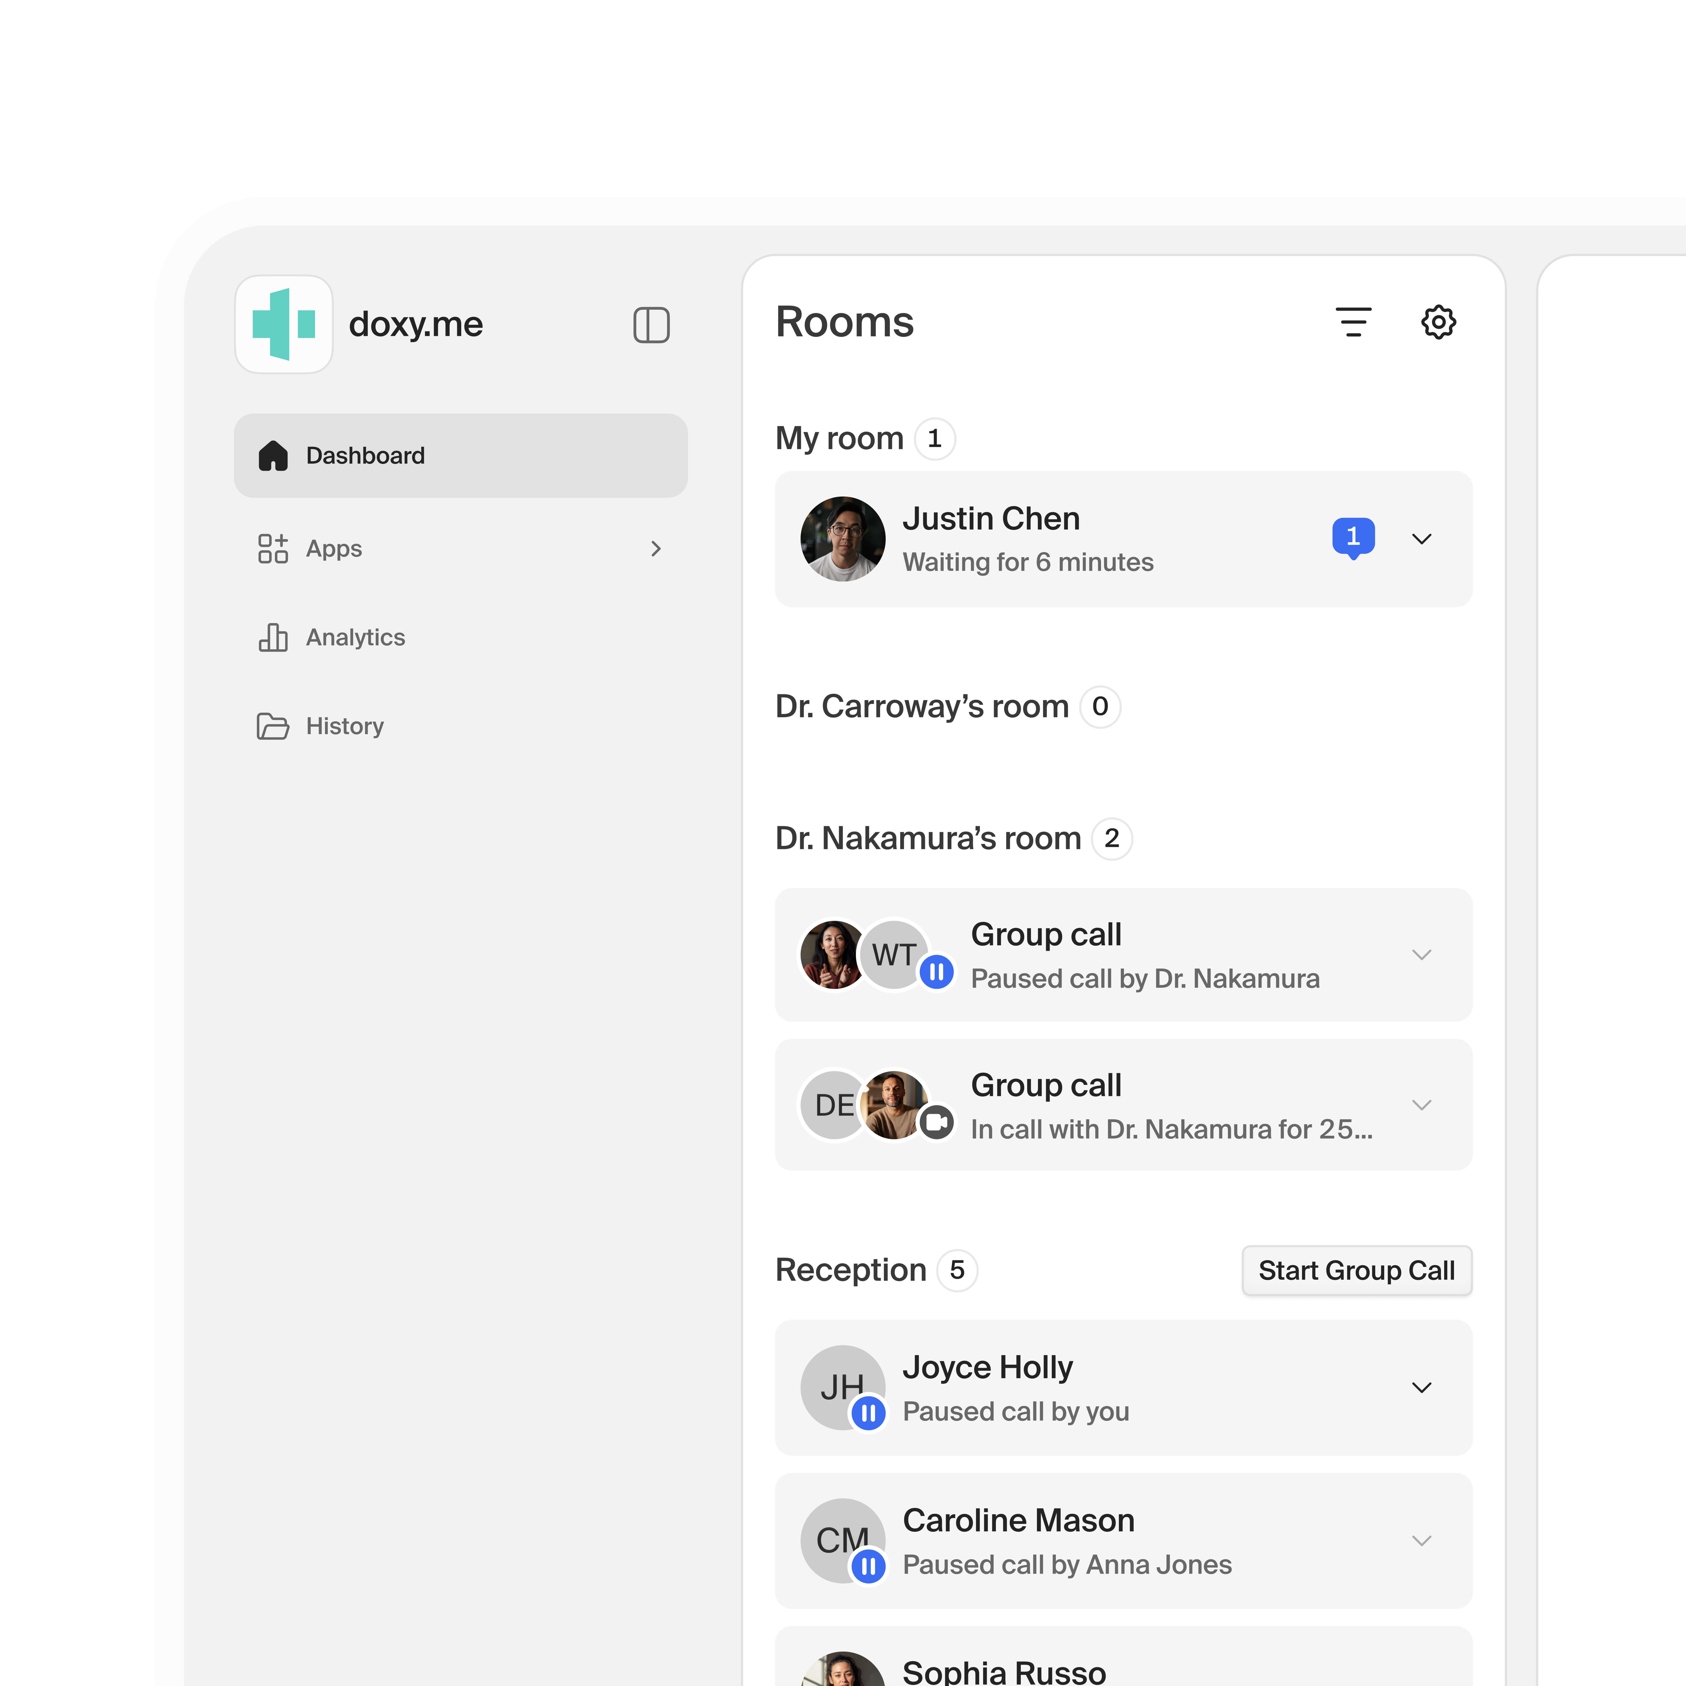Viewport: 1686px width, 1686px height.
Task: Expand Joyce Holly's row chevron
Action: [1422, 1387]
